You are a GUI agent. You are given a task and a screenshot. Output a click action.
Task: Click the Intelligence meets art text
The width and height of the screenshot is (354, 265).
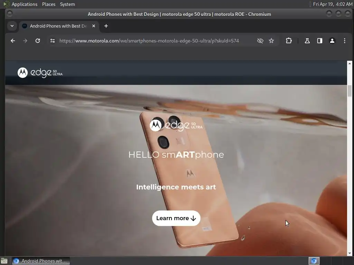click(176, 187)
